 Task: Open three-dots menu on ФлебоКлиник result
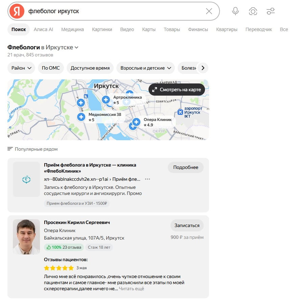pos(147,179)
